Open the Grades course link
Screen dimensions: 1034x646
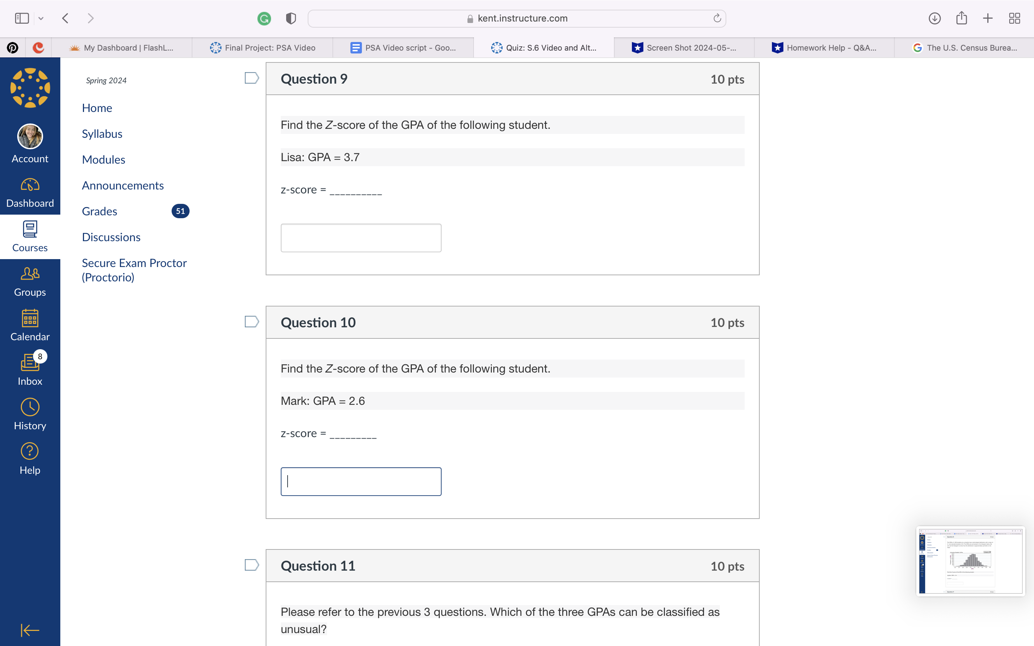tap(99, 211)
